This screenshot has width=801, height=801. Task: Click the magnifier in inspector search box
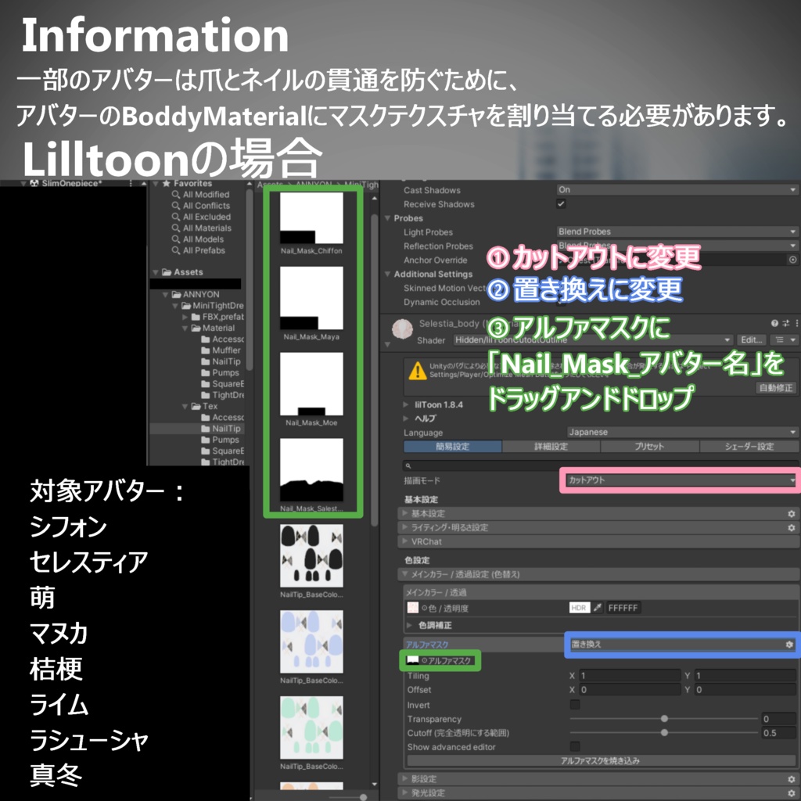click(x=408, y=466)
